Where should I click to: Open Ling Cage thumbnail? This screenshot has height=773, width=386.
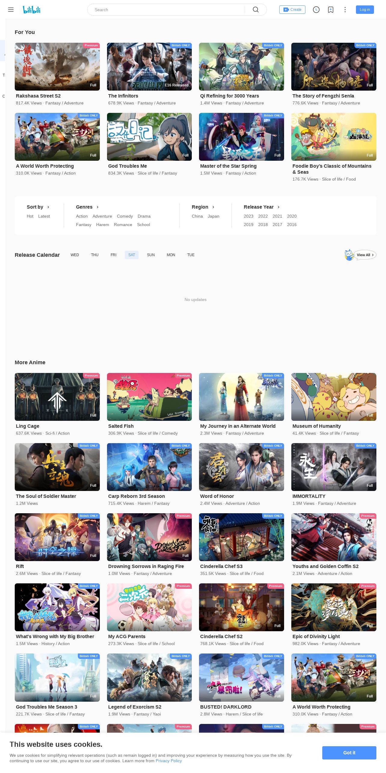click(57, 397)
